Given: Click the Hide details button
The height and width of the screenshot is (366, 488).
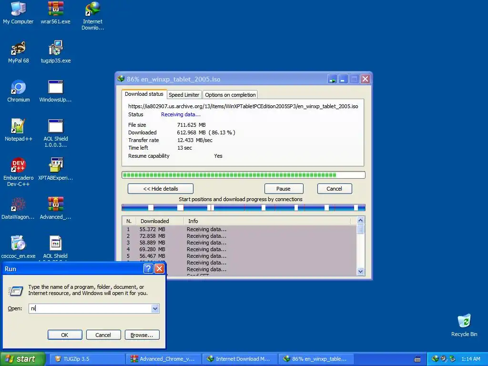Looking at the screenshot, I should 161,189.
